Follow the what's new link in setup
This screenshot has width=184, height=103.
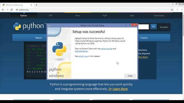[83, 56]
